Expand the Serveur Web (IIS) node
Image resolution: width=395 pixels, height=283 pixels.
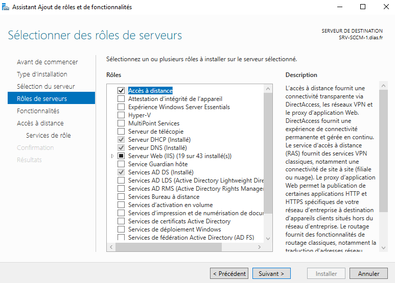coord(112,156)
